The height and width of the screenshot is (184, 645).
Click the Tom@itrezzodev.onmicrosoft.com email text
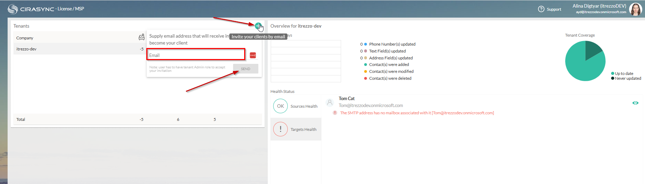coord(371,106)
